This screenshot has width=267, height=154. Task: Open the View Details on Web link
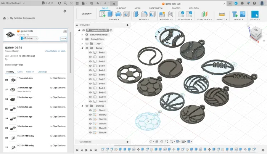(55, 51)
